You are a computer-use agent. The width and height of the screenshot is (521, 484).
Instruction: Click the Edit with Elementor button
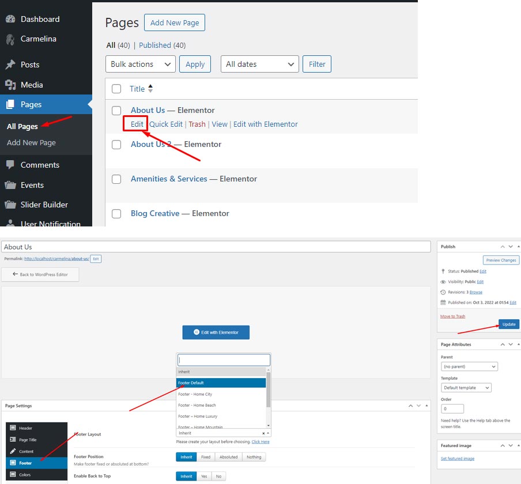(216, 332)
